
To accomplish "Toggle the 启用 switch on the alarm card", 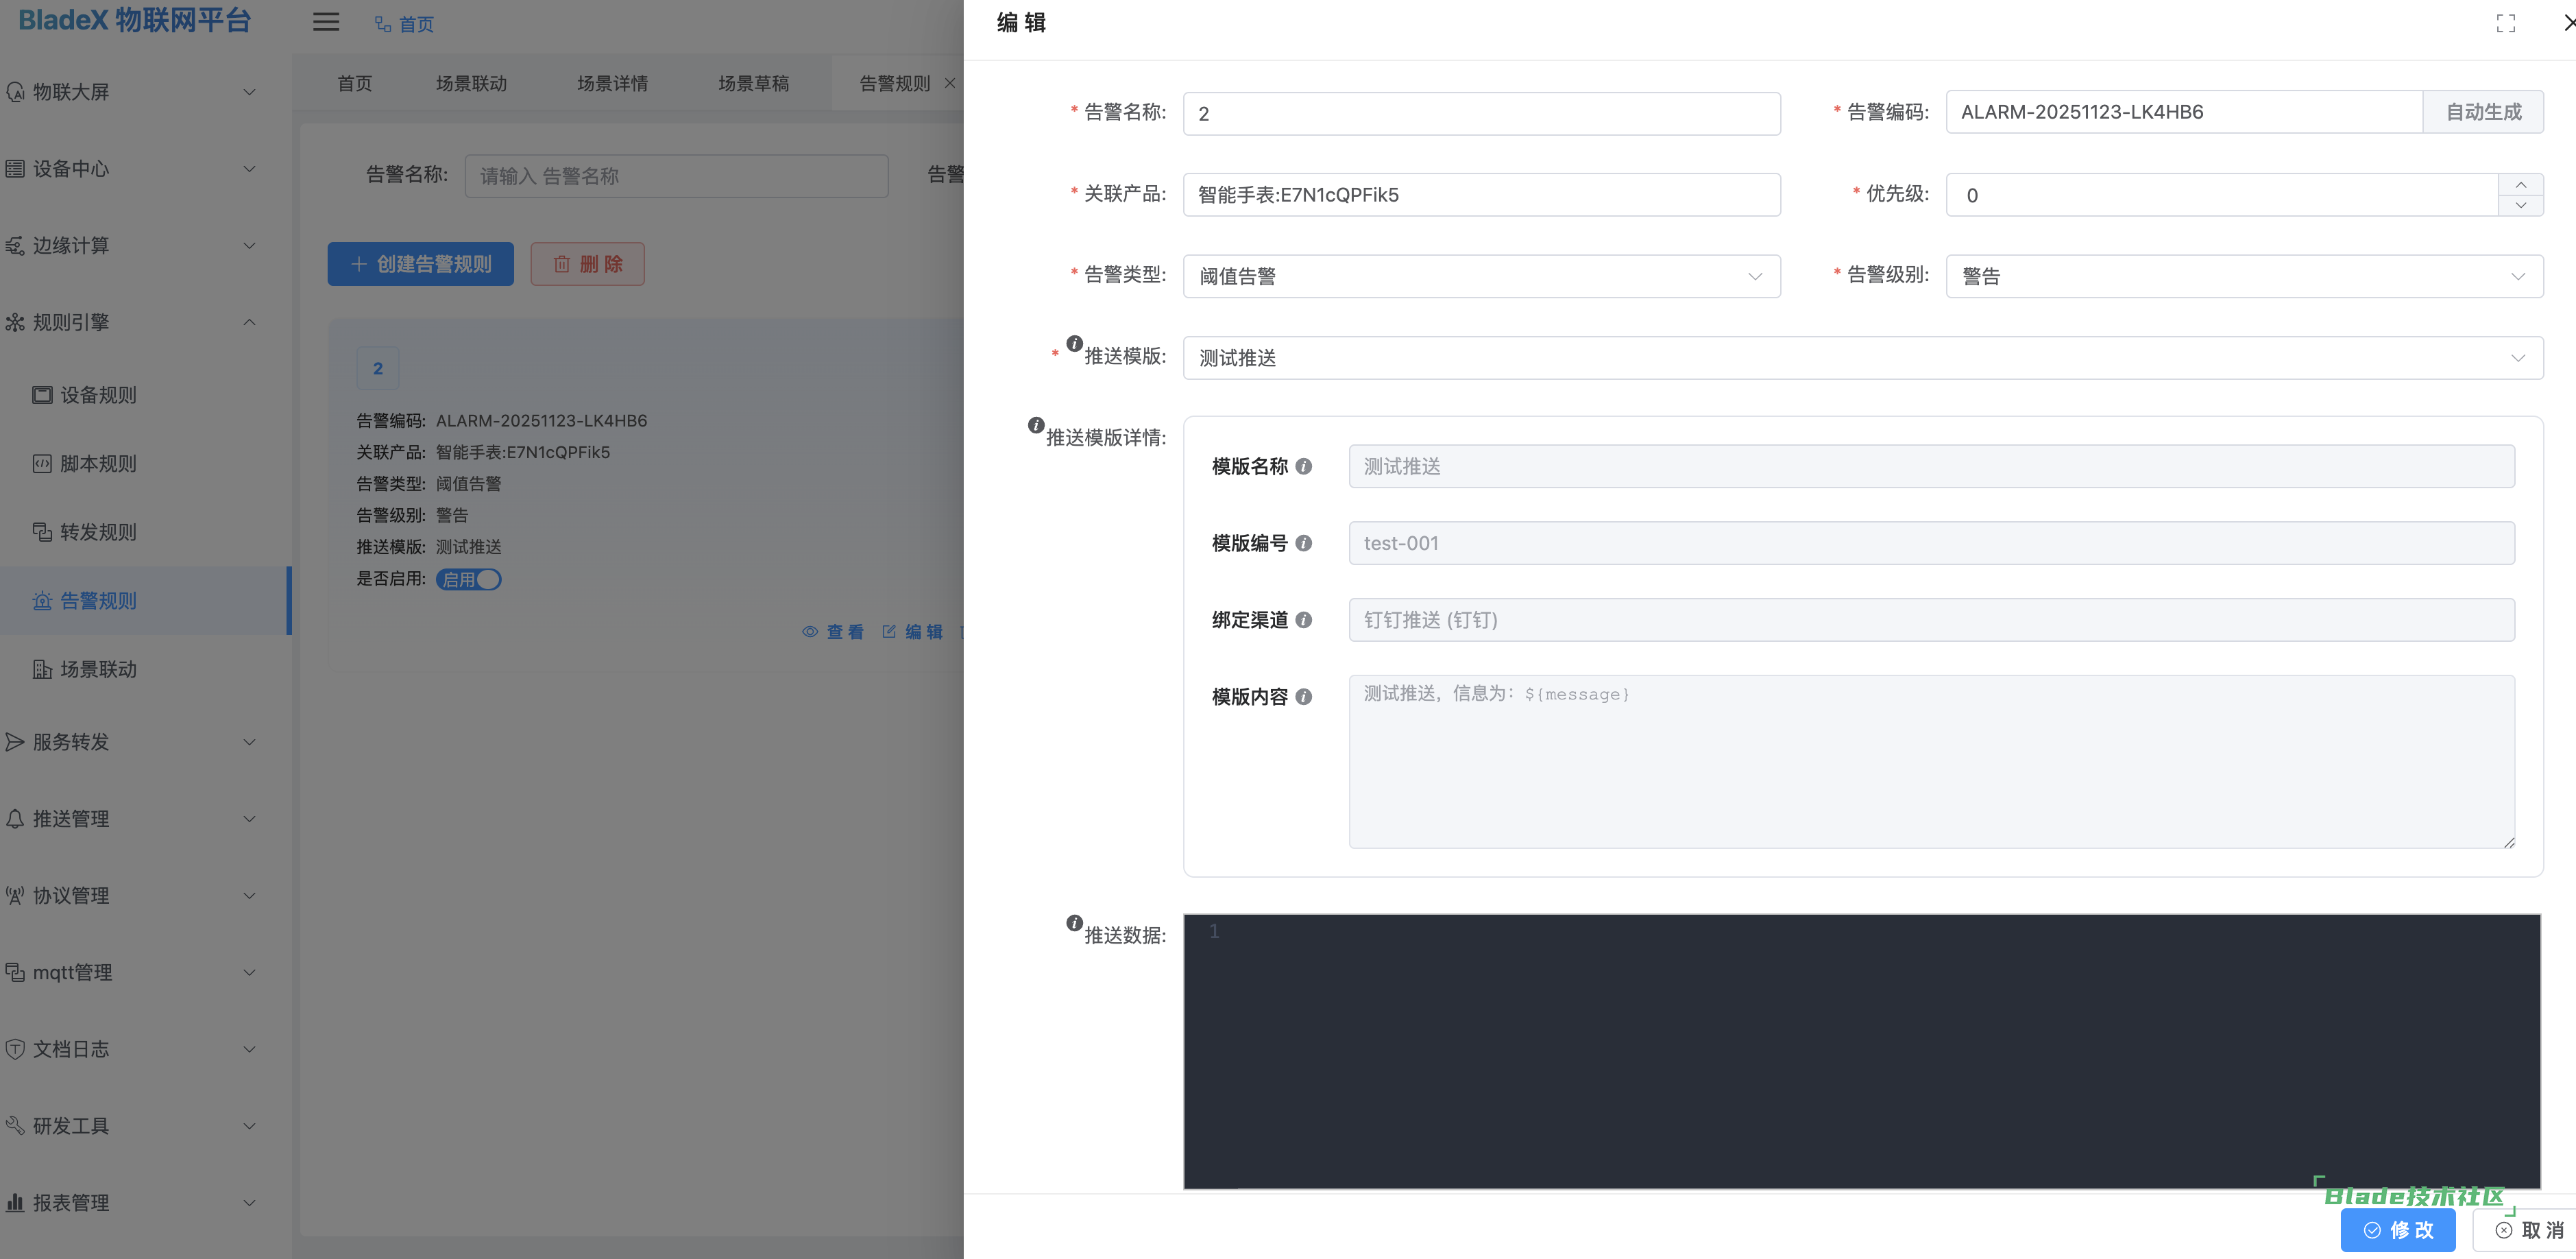I will (468, 579).
